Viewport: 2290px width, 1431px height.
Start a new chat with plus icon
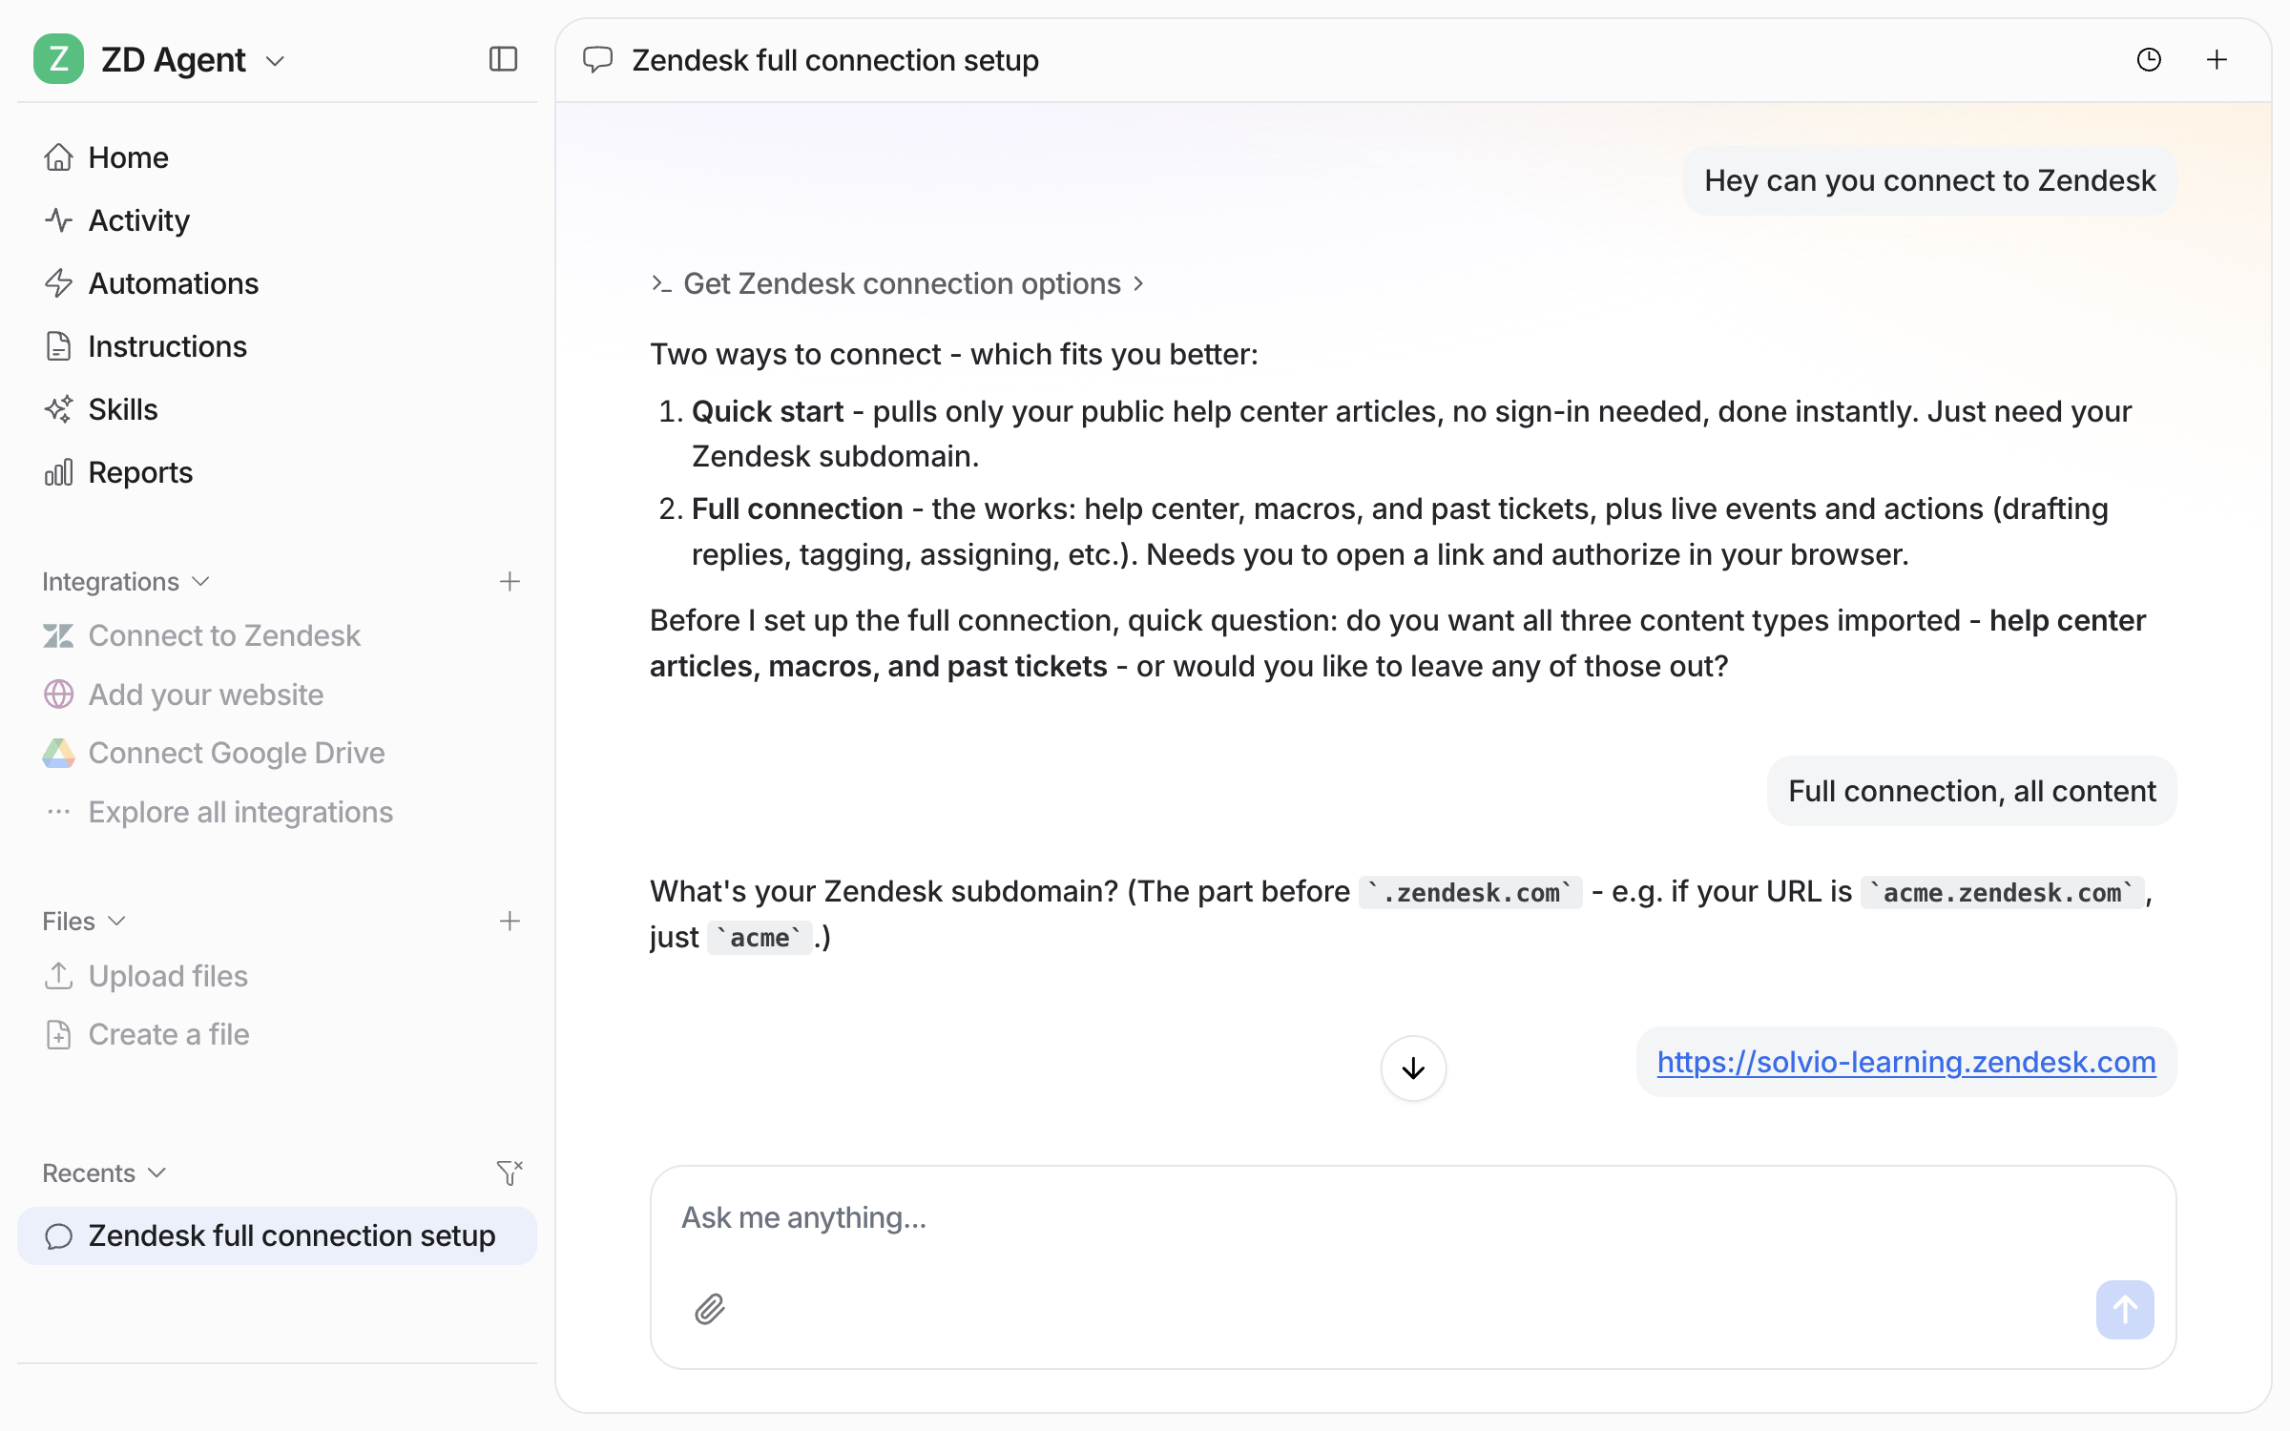2217,60
